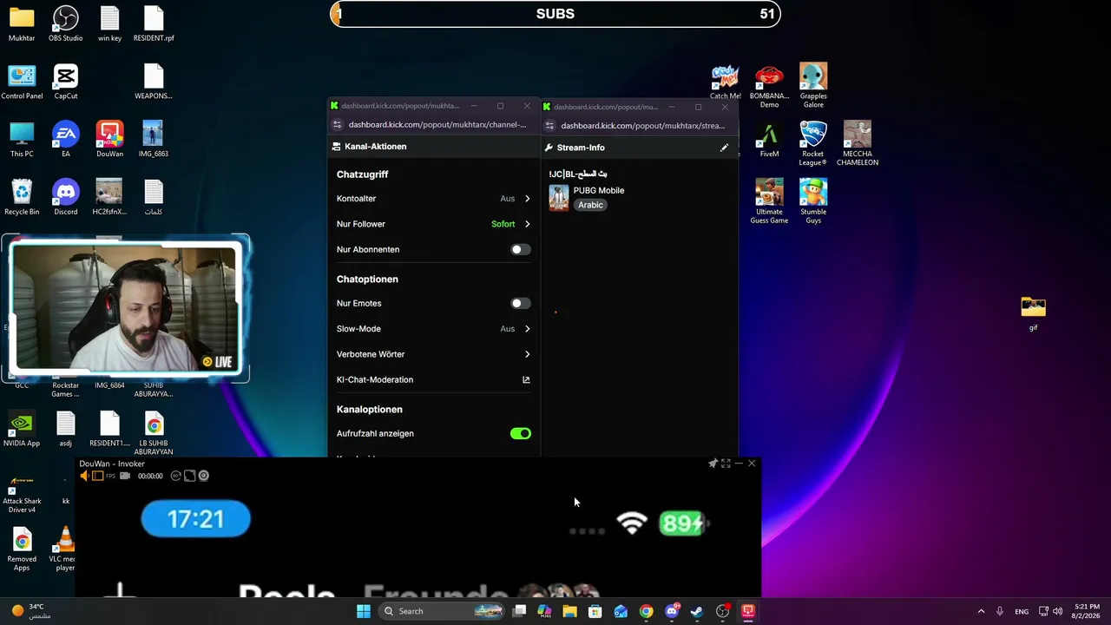1111x625 pixels.
Task: Select the VLC media player shortcut
Action: [65, 549]
